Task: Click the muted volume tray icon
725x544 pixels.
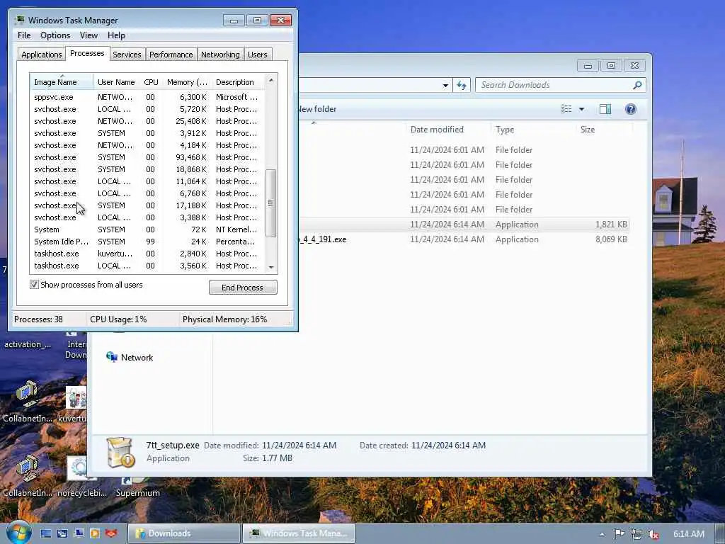Action: pyautogui.click(x=653, y=534)
